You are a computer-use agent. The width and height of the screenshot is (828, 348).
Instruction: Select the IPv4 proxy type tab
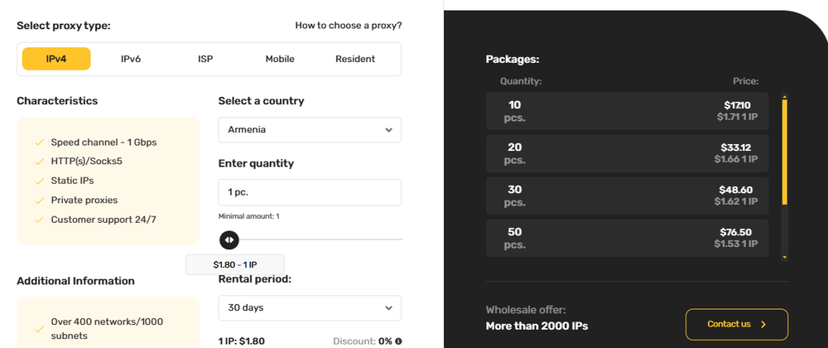click(x=56, y=59)
